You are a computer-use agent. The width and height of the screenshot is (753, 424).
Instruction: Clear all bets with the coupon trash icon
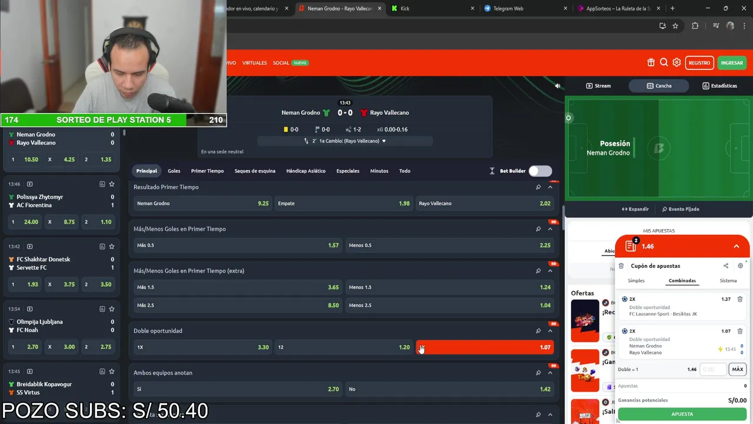click(621, 266)
